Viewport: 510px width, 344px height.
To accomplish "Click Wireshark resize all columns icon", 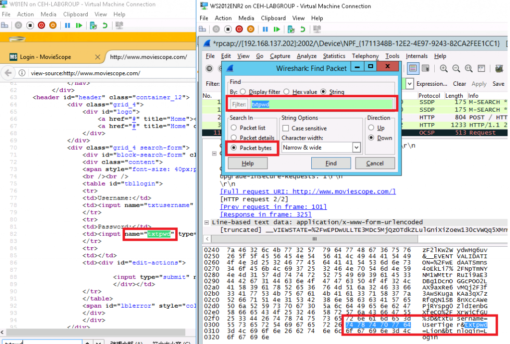I will coord(482,68).
